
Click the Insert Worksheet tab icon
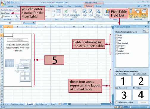pos(60,104)
